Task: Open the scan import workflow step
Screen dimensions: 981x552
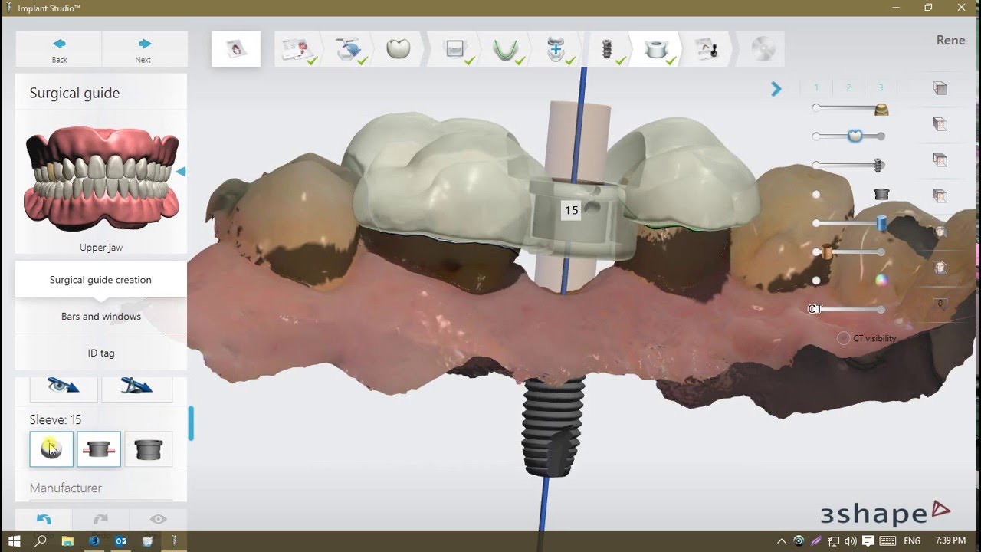Action: (x=349, y=49)
